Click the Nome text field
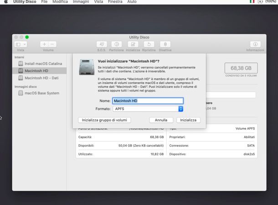Image resolution: width=278 pixels, height=205 pixels. point(148,101)
